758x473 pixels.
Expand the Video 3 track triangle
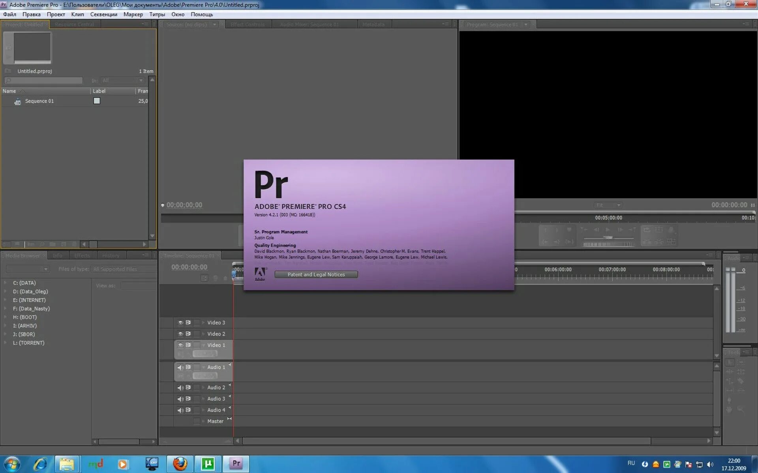[x=203, y=322]
